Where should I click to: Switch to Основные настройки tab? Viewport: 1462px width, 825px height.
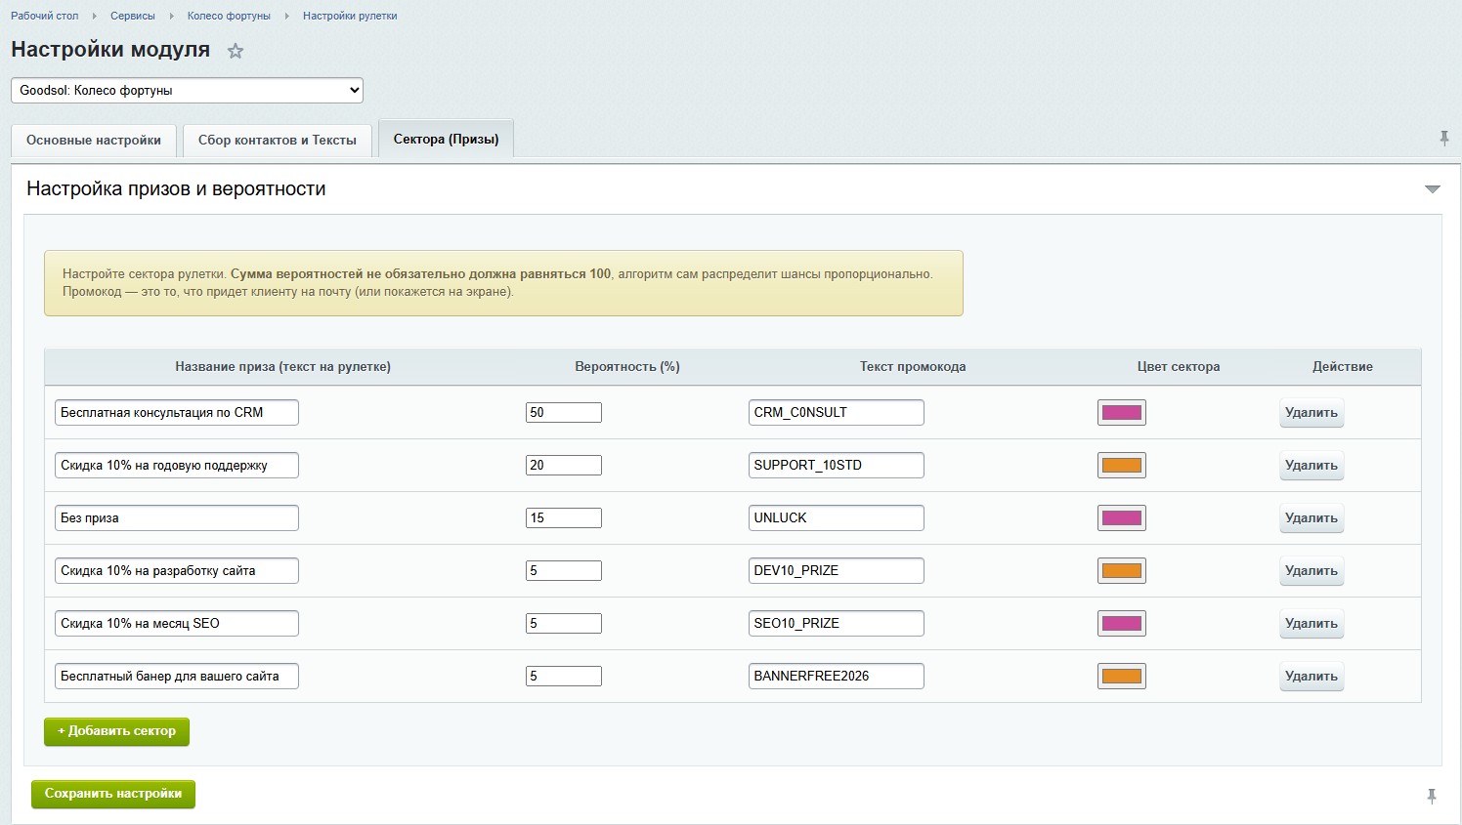(x=94, y=141)
